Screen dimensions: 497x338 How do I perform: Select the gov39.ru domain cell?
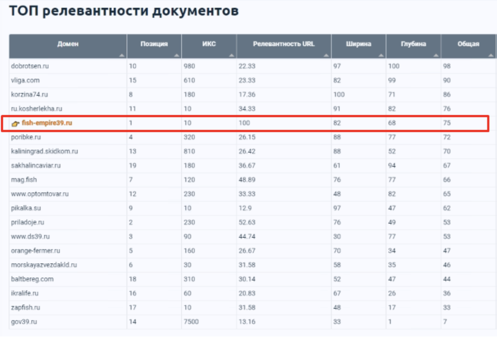point(68,322)
